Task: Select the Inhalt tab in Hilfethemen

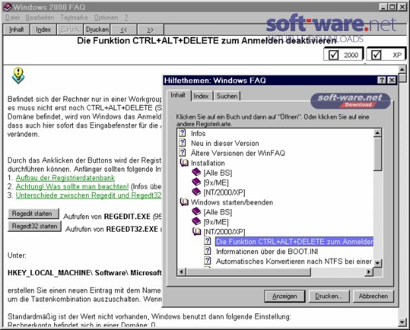Action: tap(178, 95)
